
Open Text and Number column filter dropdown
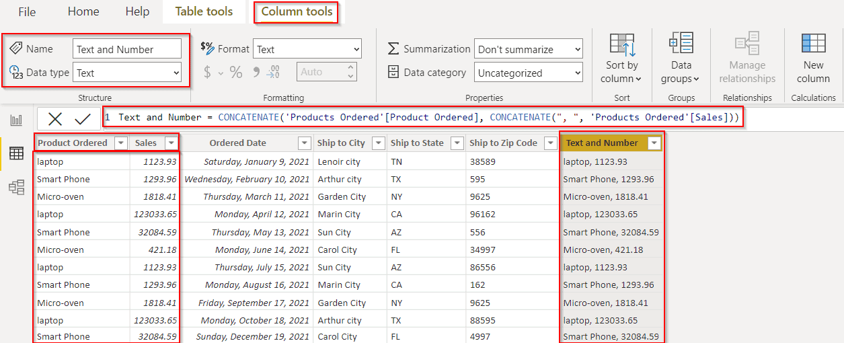coord(654,143)
